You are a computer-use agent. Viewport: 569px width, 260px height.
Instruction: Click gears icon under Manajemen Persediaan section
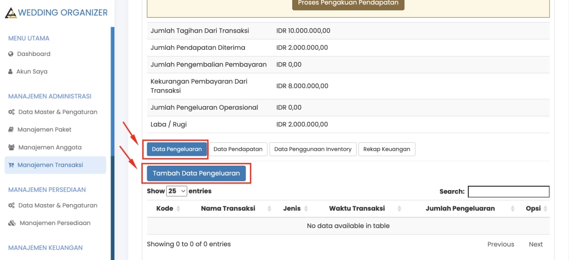tap(12, 205)
